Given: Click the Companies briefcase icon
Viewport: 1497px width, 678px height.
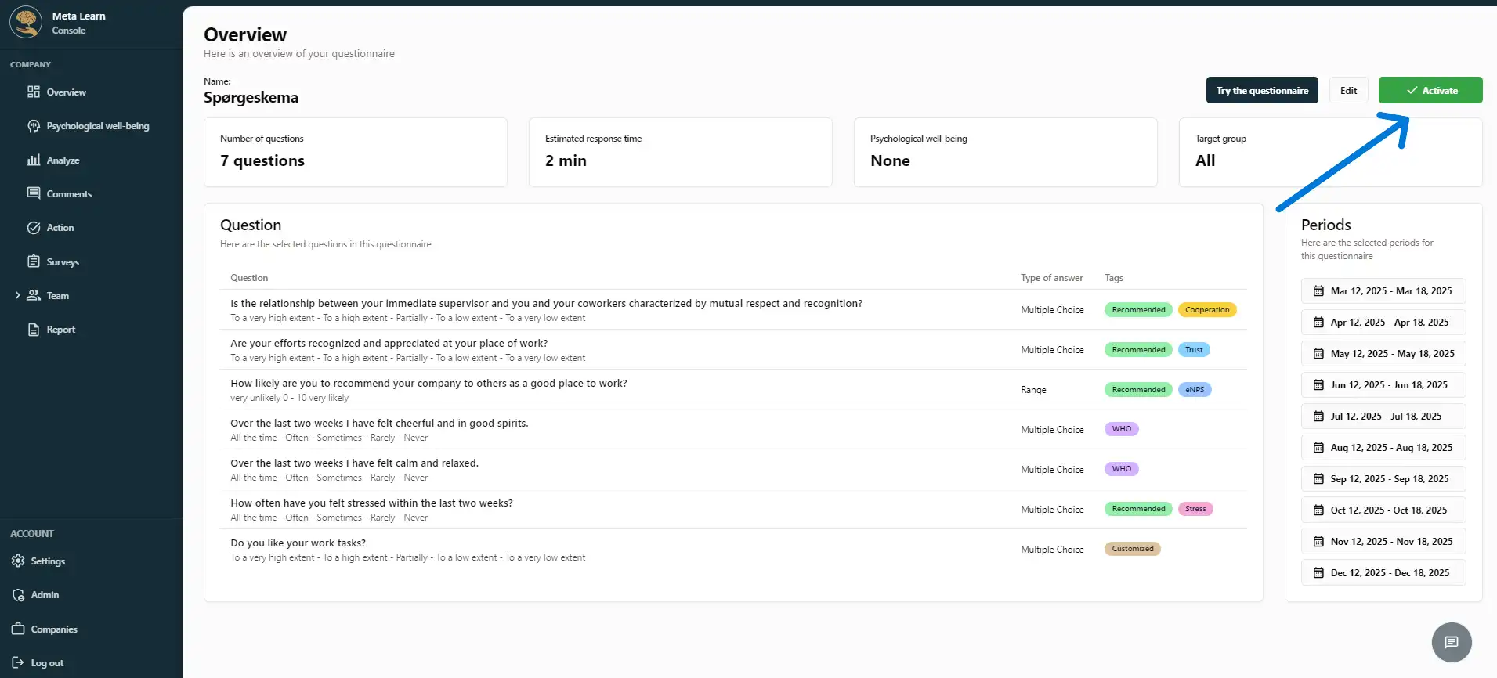Looking at the screenshot, I should point(18,629).
